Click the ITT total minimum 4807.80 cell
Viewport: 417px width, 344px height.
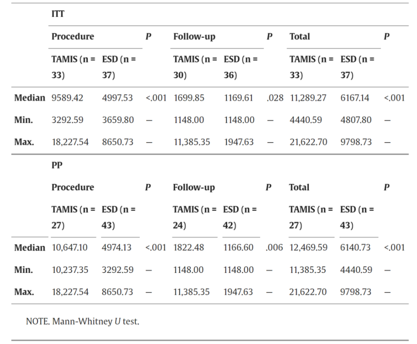tap(356, 120)
